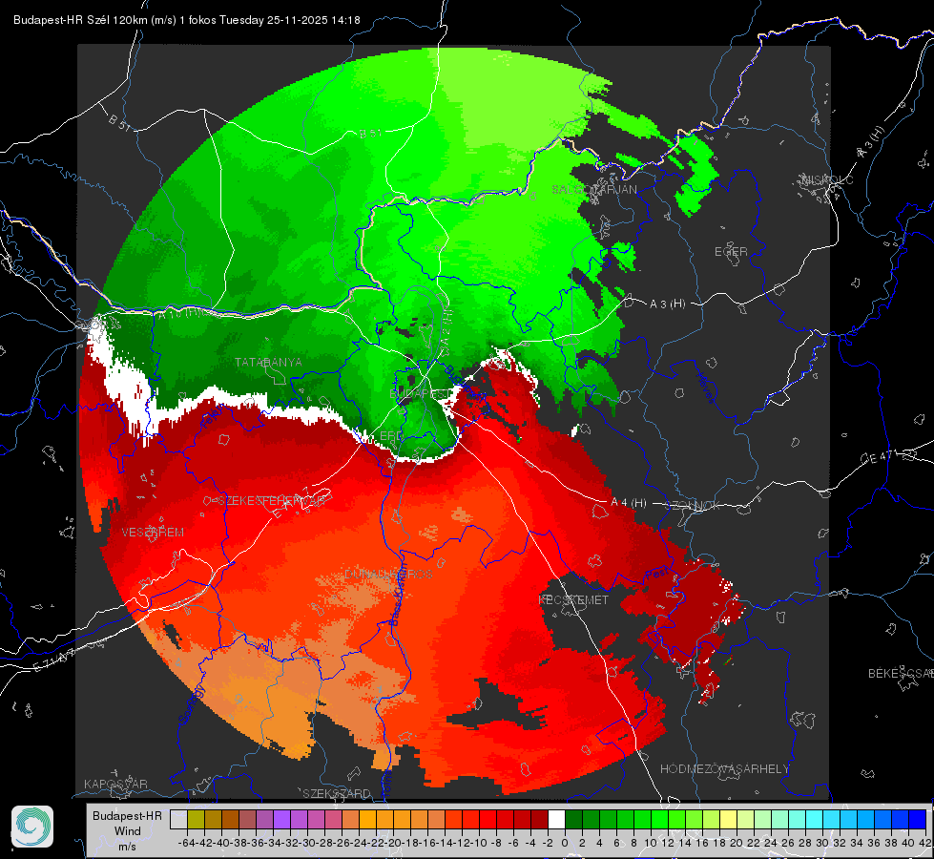Image resolution: width=934 pixels, height=859 pixels.
Task: Click the 42 value on the legend
Action: [x=925, y=843]
